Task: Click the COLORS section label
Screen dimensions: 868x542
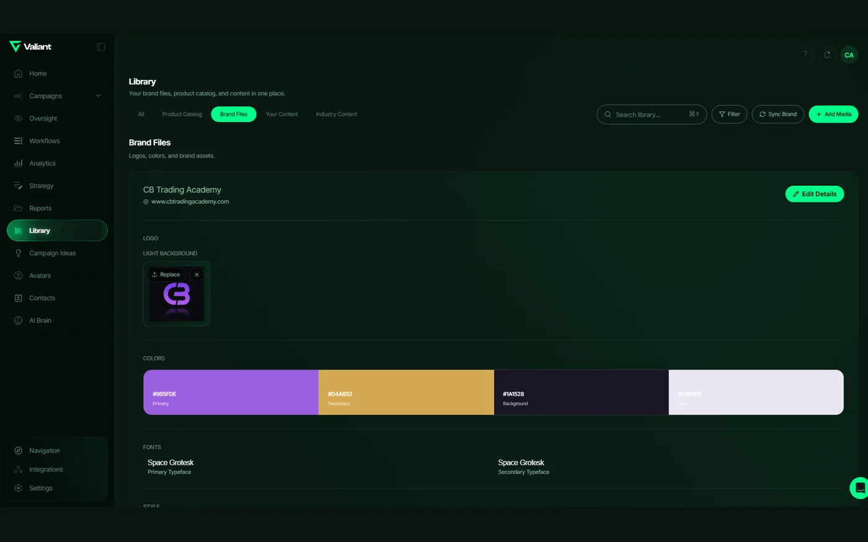Action: (154, 359)
